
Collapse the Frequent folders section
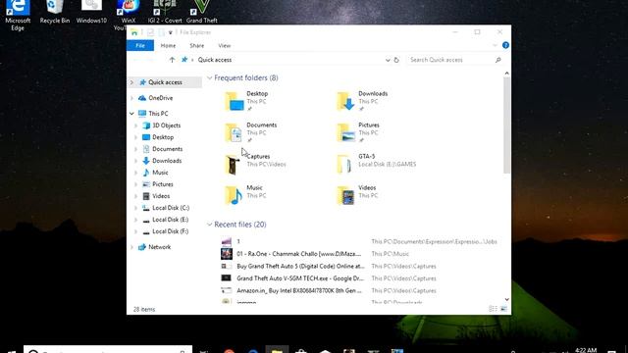click(209, 77)
